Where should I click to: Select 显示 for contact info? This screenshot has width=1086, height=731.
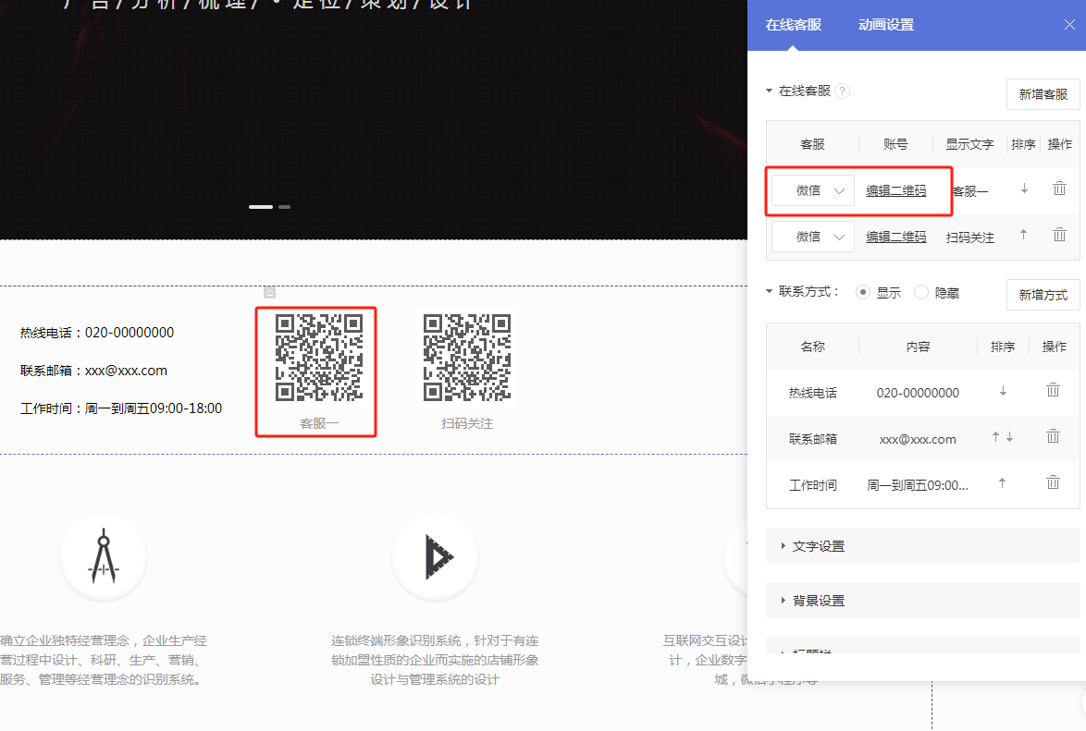(863, 293)
